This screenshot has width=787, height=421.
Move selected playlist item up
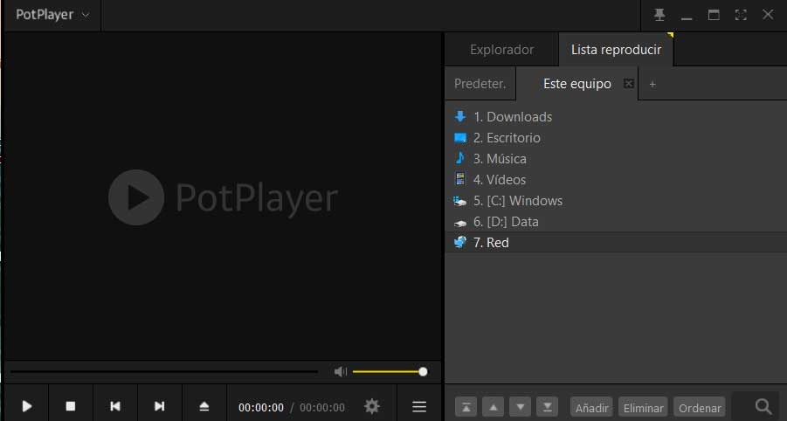coord(493,407)
